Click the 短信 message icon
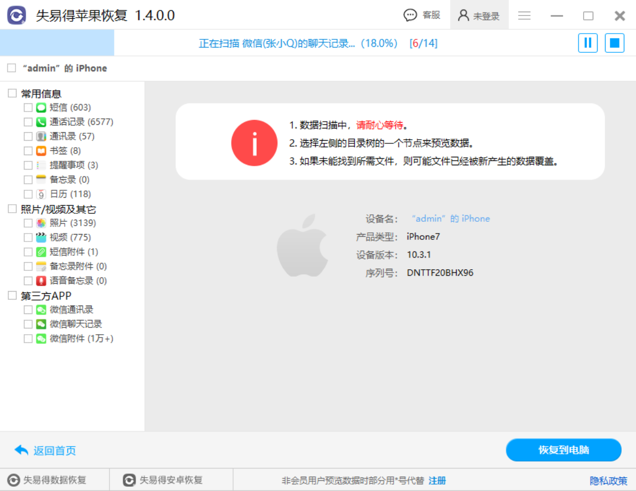The height and width of the screenshot is (491, 636). click(41, 107)
